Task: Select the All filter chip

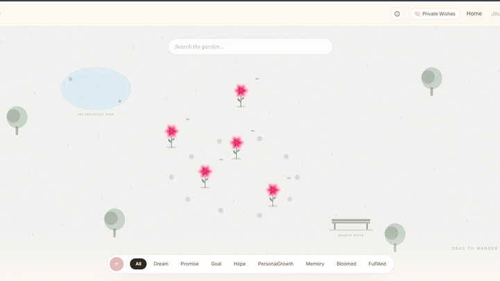Action: click(x=138, y=264)
